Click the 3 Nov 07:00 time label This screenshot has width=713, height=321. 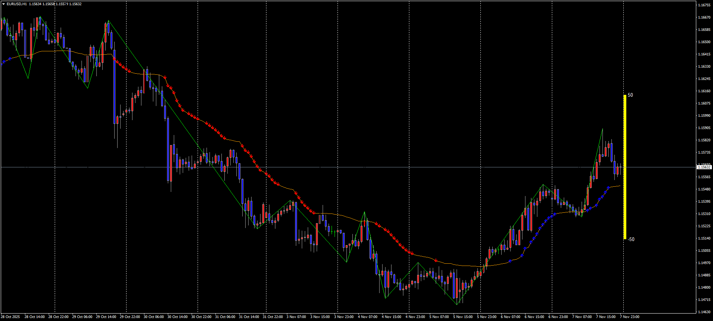tap(296, 317)
